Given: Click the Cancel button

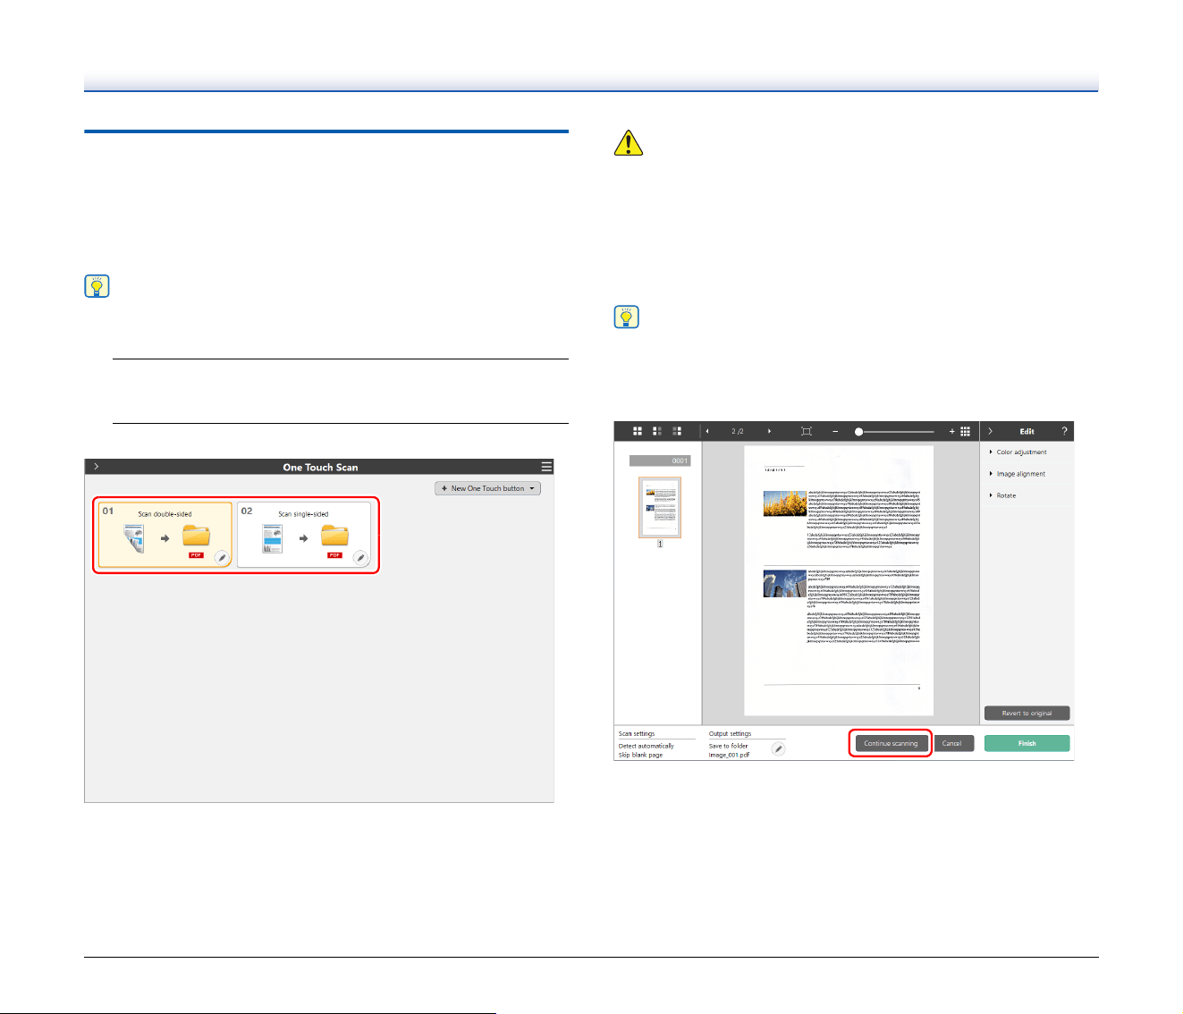Looking at the screenshot, I should tap(952, 743).
